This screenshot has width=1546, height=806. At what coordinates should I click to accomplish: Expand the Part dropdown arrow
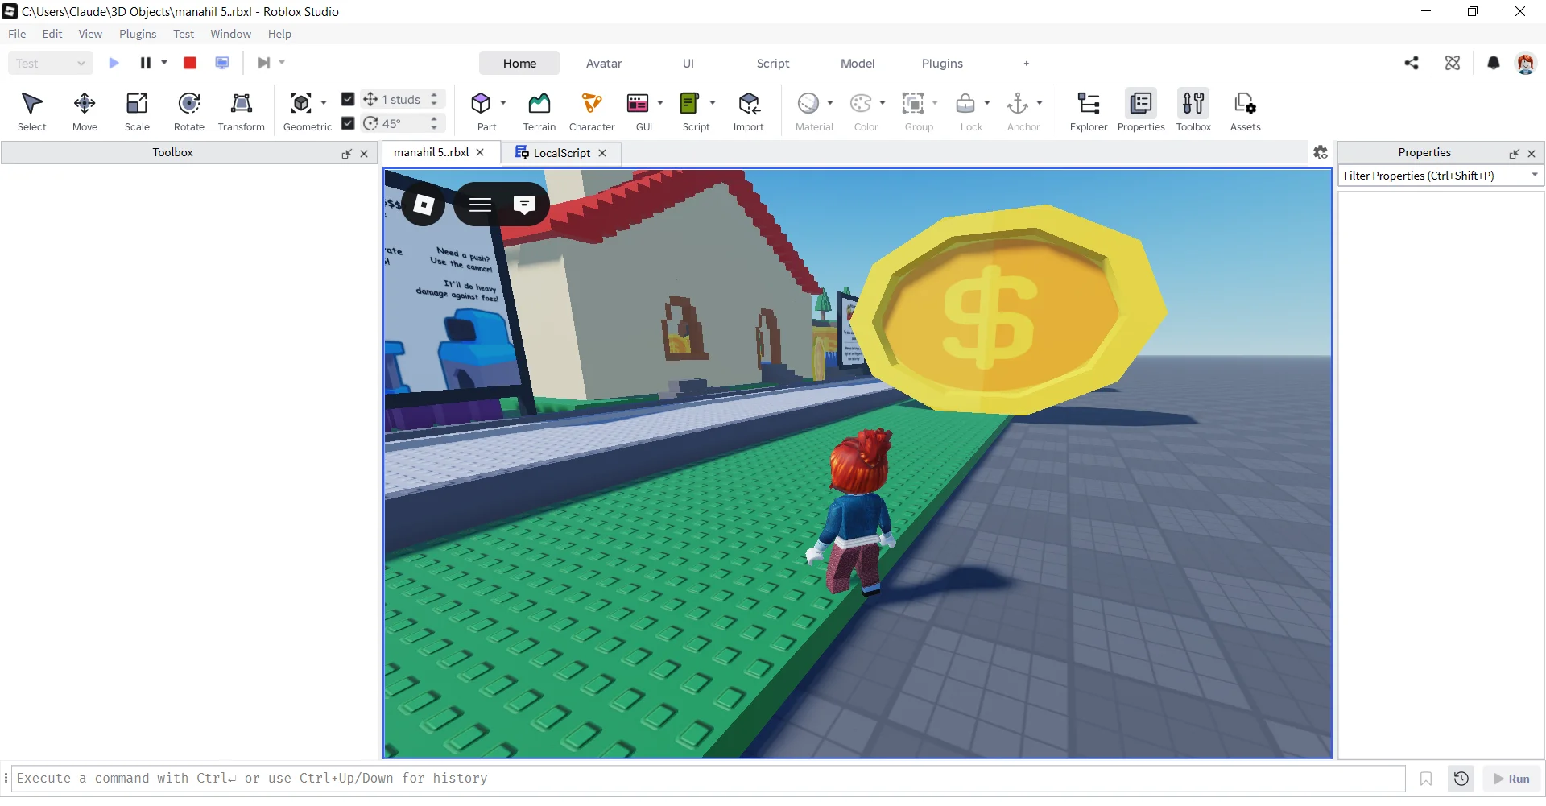[x=503, y=103]
